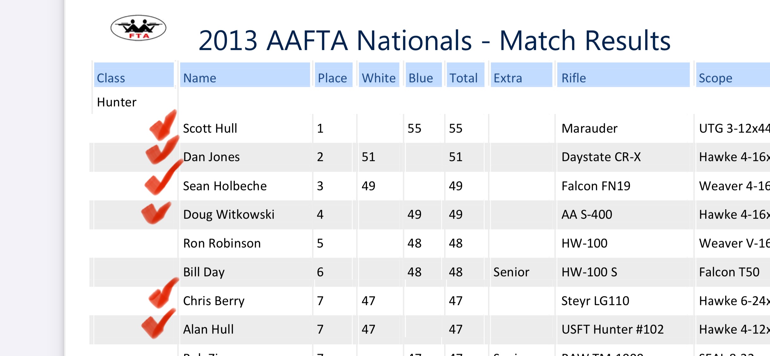This screenshot has width=770, height=356.
Task: Click the red checkmark beside Chris Berry
Action: tap(164, 293)
